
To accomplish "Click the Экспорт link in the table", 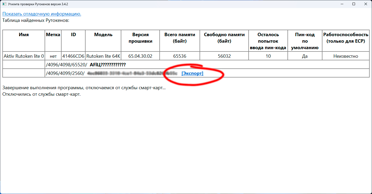I will (x=192, y=73).
